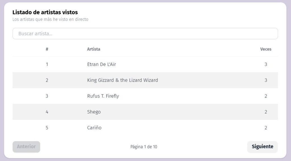291x161 pixels.
Task: Go to the next page with Siguiente
Action: pos(262,147)
